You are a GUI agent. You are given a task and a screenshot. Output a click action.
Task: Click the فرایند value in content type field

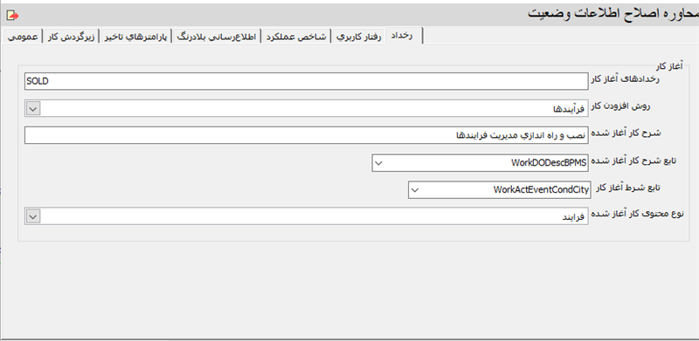572,217
